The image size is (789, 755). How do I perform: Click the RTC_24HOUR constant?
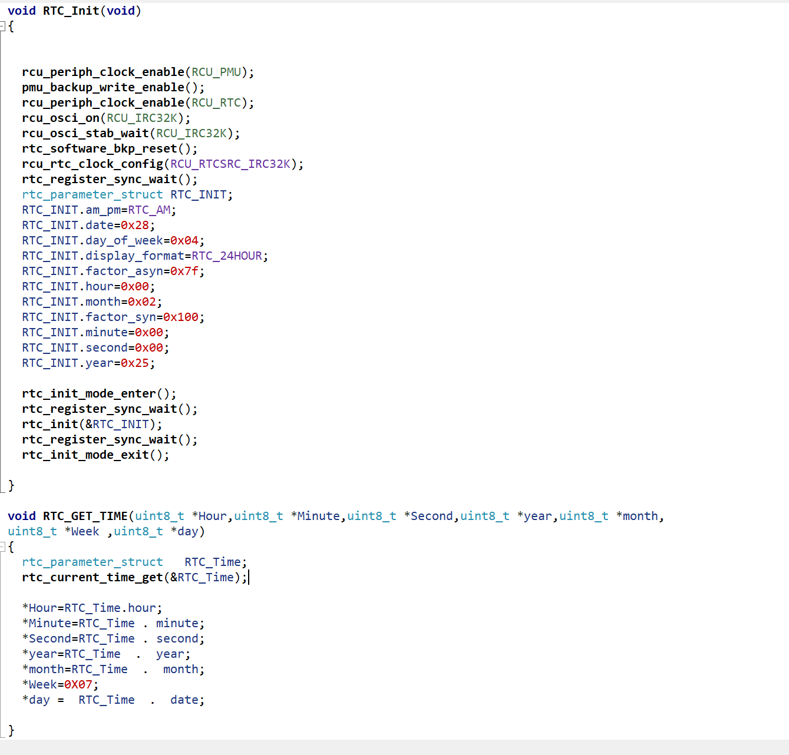coord(227,256)
